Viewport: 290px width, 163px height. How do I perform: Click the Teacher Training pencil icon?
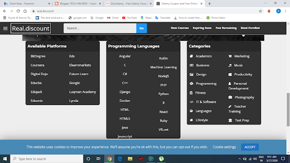230,106
